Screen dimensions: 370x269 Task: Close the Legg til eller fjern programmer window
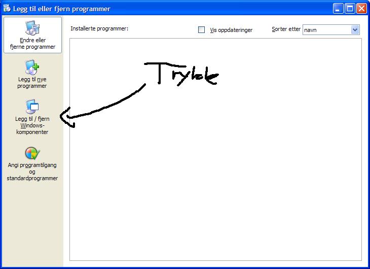point(361,9)
